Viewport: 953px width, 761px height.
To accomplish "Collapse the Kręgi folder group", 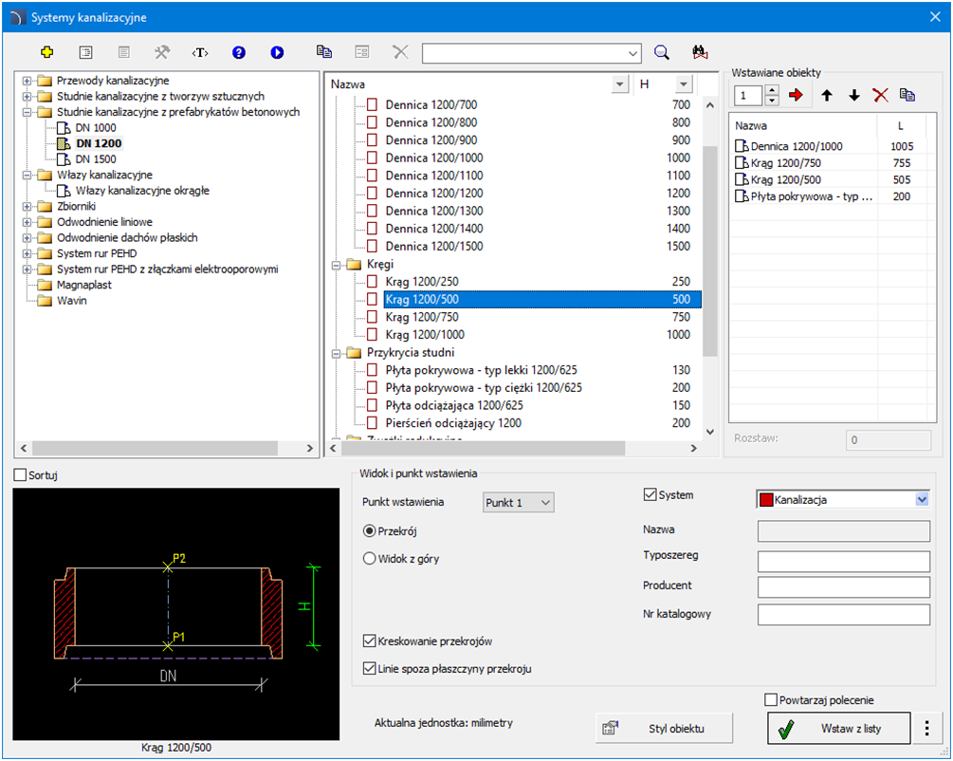I will point(337,265).
